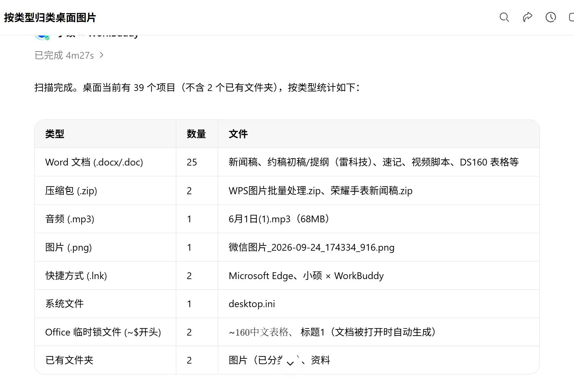Click the 已完成 4m27s status text
The image size is (574, 382).
pos(64,55)
